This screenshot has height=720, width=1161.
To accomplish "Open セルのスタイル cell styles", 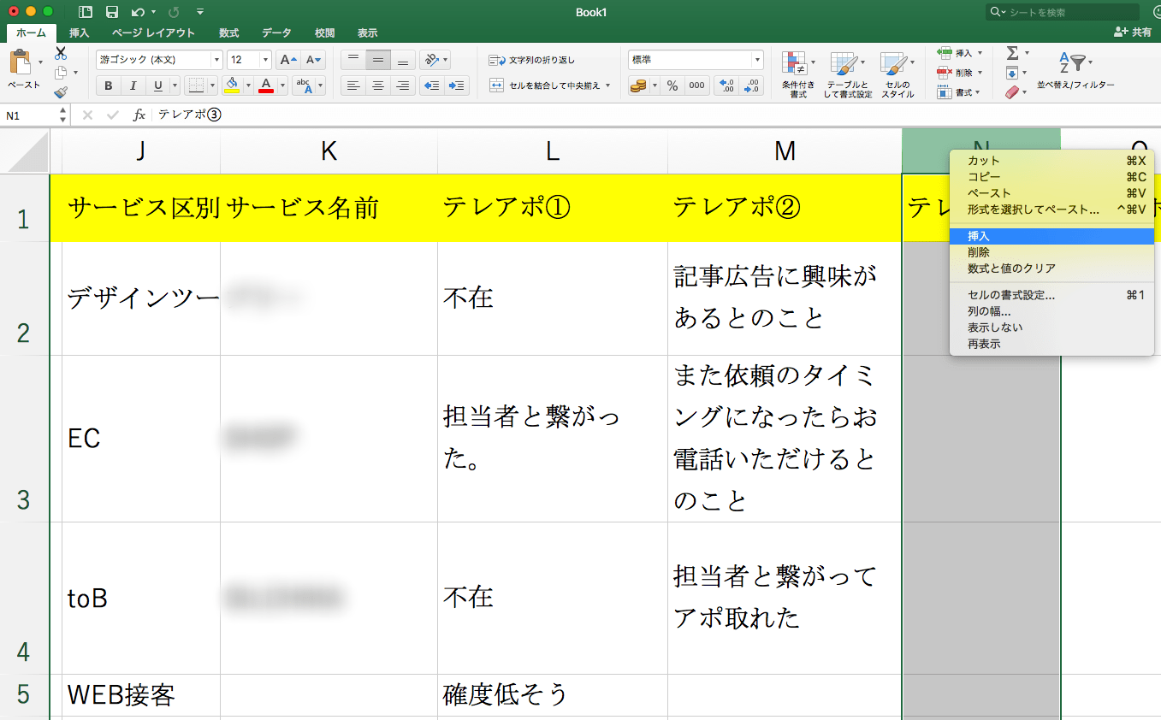I will 897,74.
